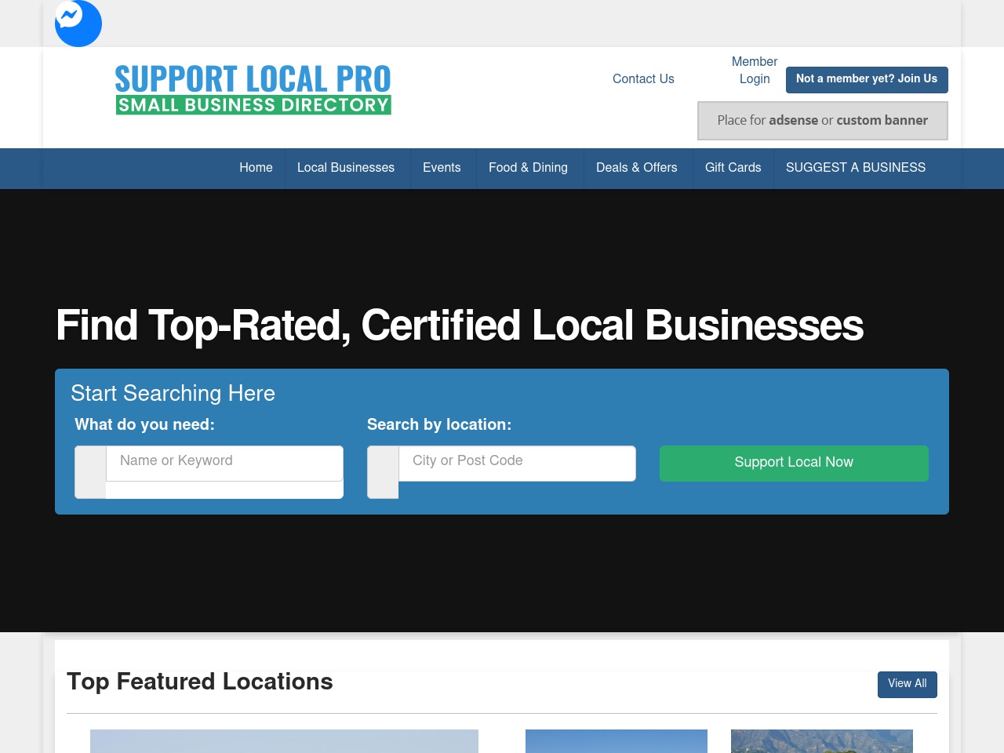Click the What do you need? label
This screenshot has height=753, width=1004.
click(x=144, y=424)
